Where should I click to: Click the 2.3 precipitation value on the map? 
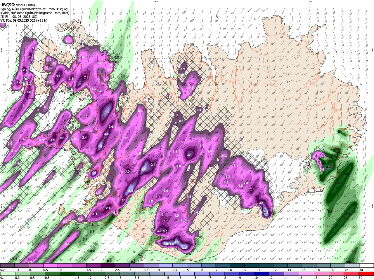[86, 77]
